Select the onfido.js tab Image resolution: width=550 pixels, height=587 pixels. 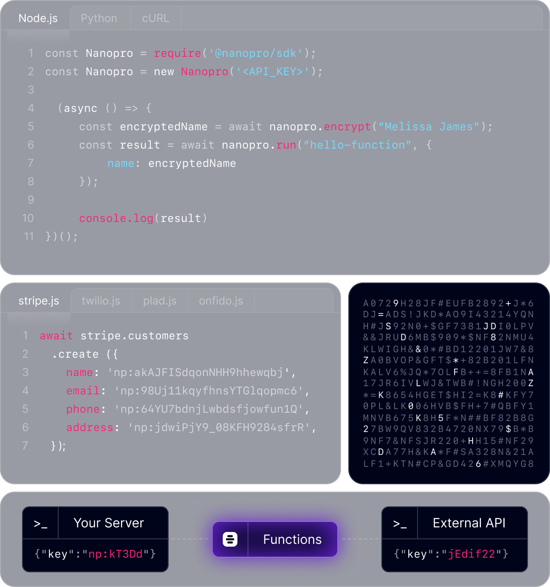coord(221,301)
